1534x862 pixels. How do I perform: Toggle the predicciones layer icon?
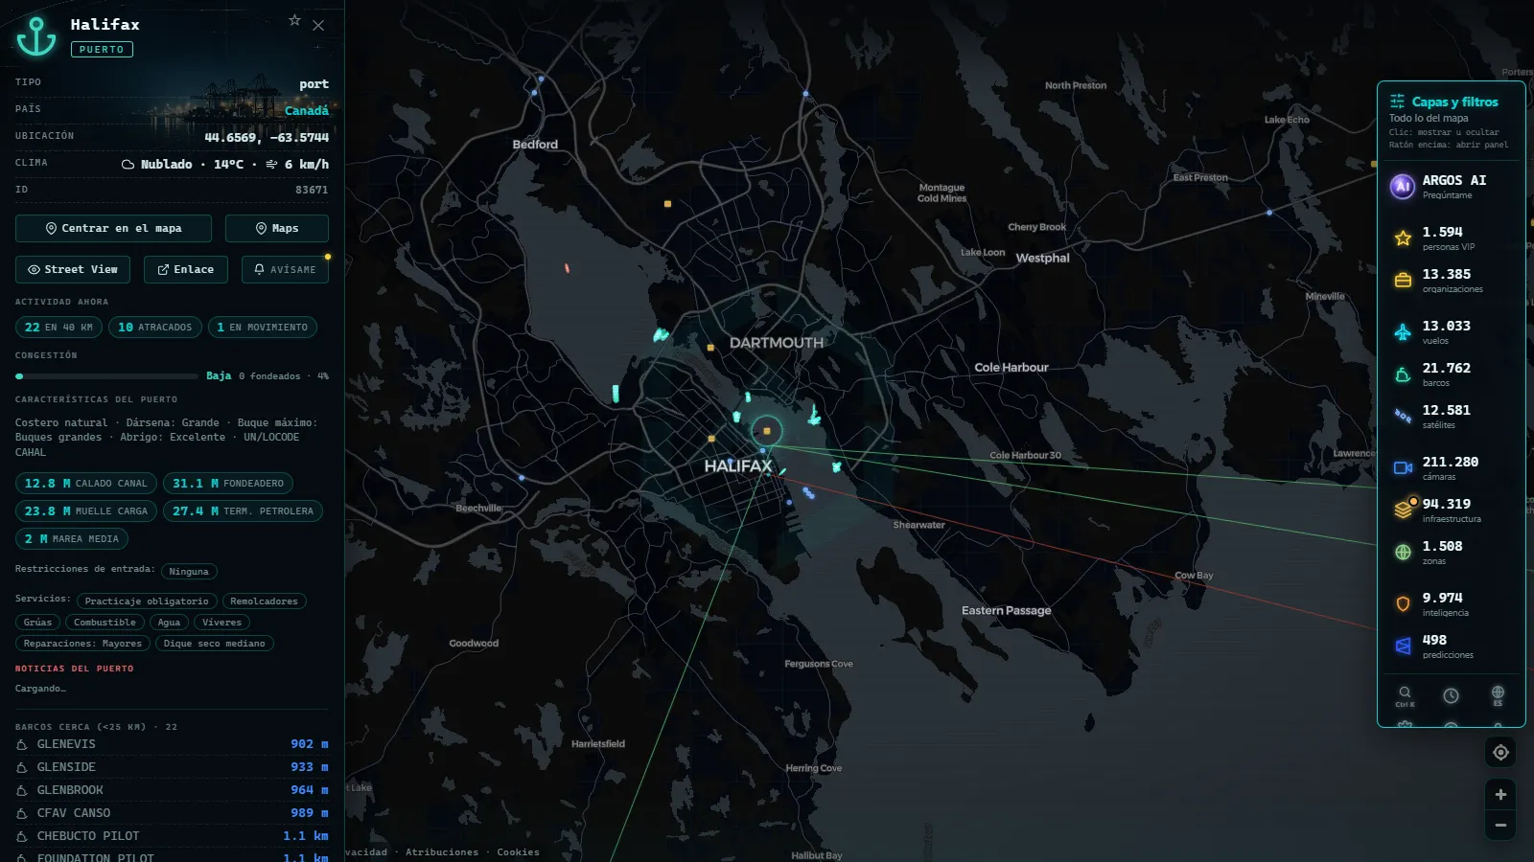1403,646
